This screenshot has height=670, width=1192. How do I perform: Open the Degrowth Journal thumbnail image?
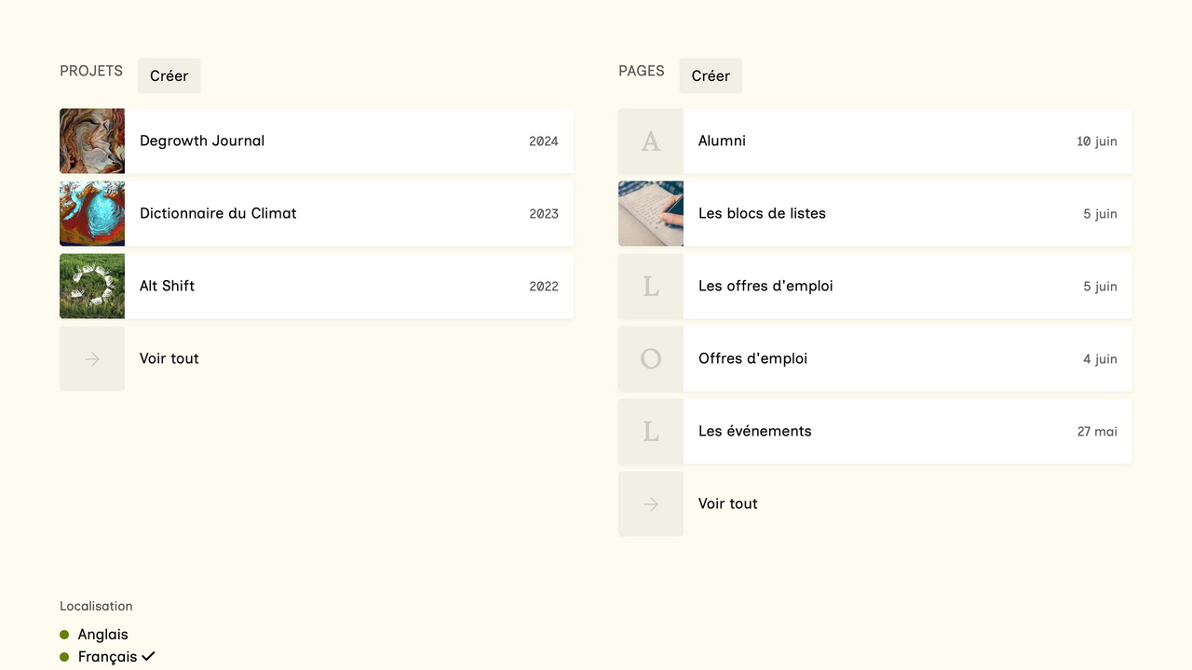pos(92,141)
